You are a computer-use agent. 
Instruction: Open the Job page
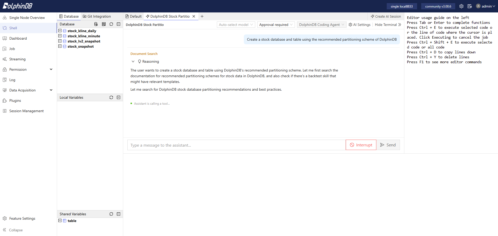(x=28, y=49)
